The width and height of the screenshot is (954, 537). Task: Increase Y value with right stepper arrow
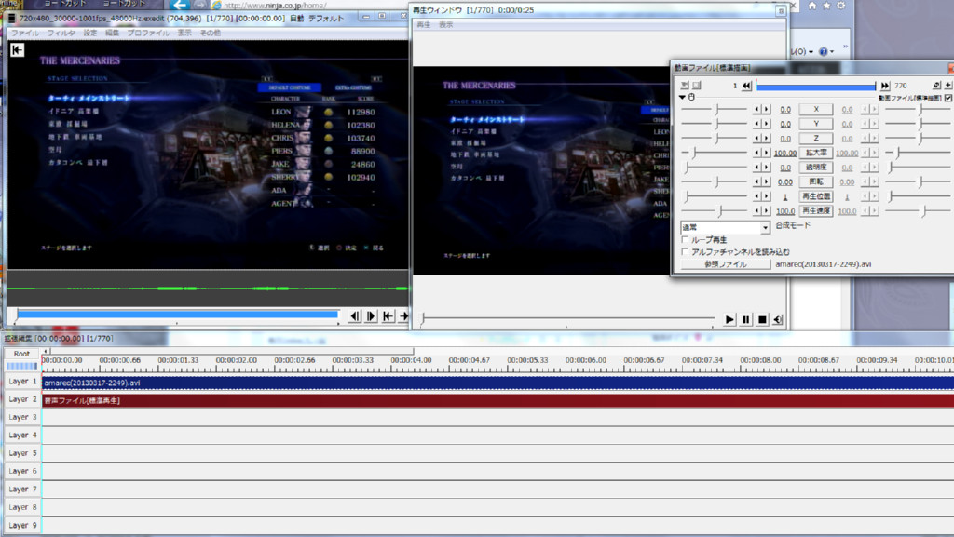766,124
